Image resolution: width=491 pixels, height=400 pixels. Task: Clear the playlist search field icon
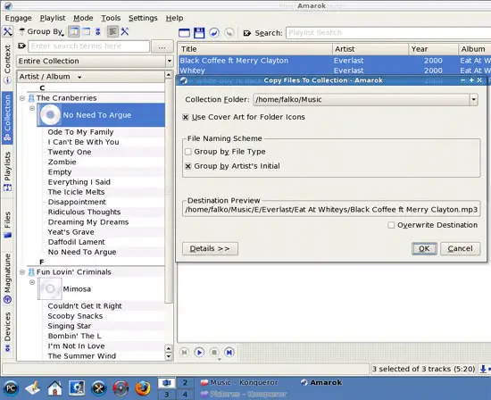point(247,33)
